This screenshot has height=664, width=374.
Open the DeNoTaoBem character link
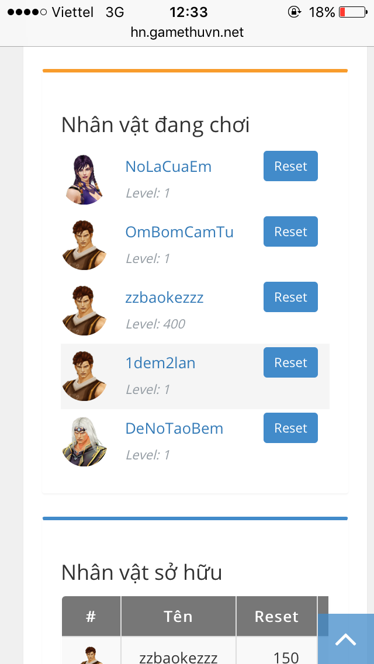click(174, 428)
